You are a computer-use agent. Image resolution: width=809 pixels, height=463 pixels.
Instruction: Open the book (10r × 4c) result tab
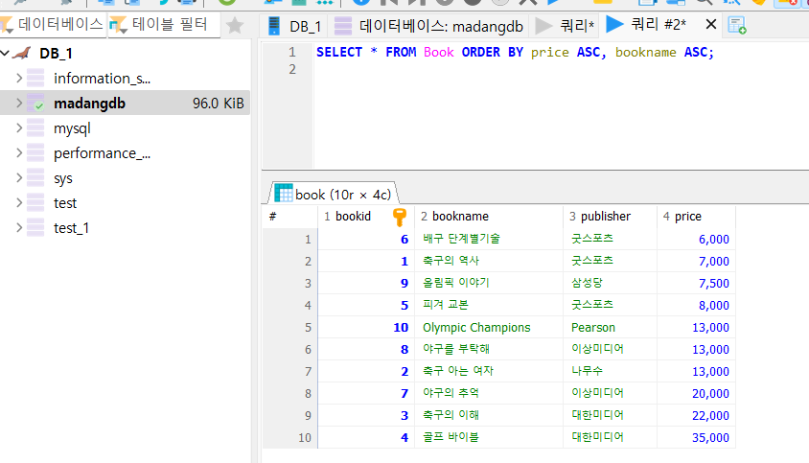click(333, 194)
